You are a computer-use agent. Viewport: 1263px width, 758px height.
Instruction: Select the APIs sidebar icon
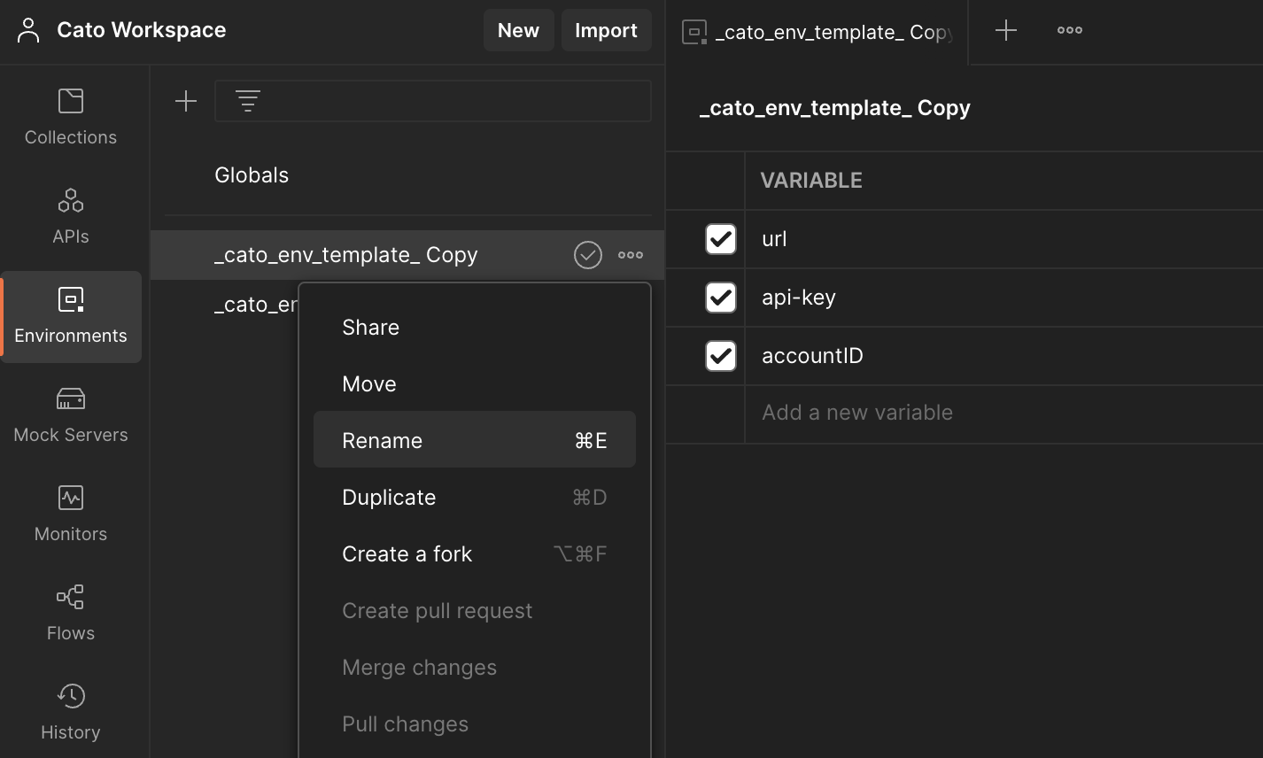(70, 214)
